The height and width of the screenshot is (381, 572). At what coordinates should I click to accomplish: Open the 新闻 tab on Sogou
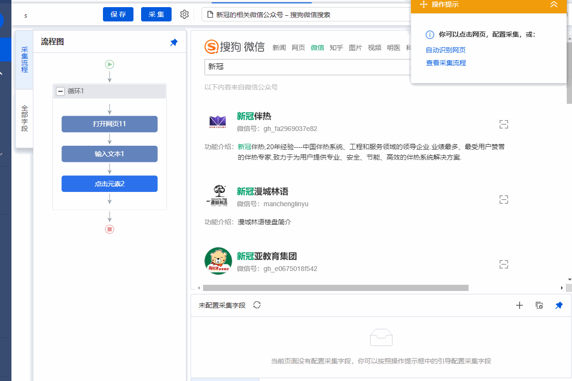tap(279, 48)
